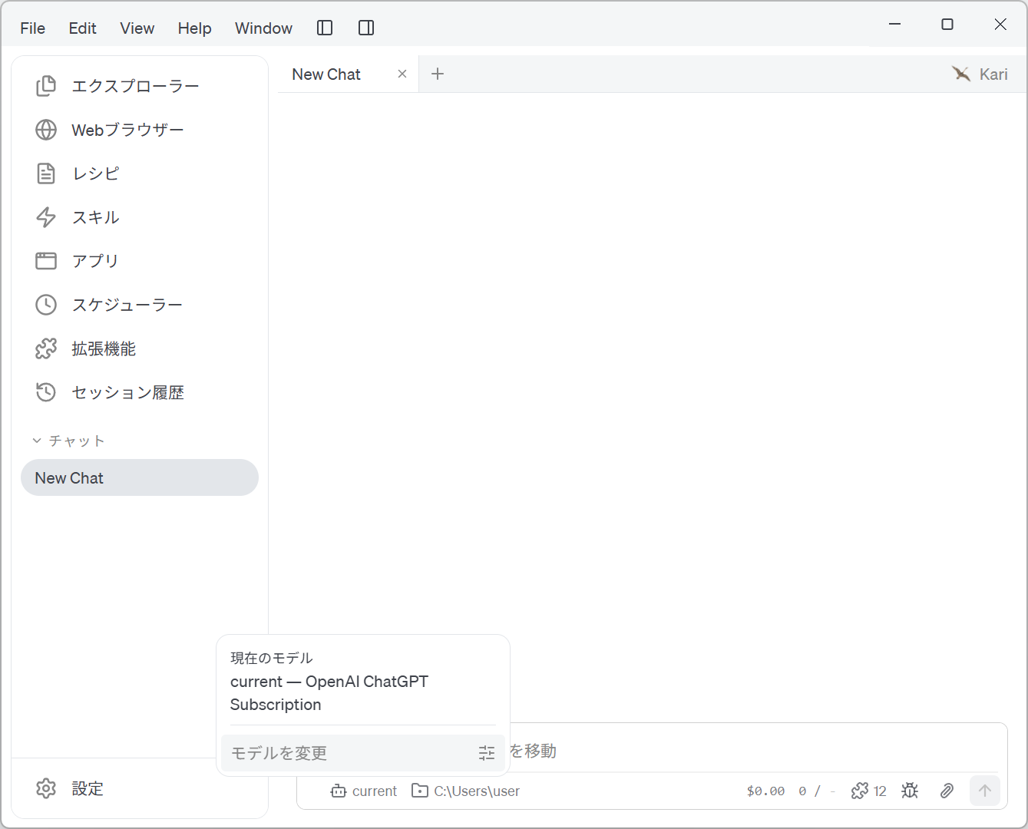Open the Help menu
This screenshot has width=1028, height=829.
(195, 28)
